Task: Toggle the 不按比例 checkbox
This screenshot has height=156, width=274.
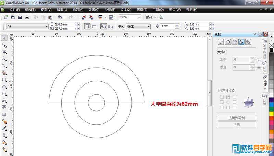Action: point(220,91)
